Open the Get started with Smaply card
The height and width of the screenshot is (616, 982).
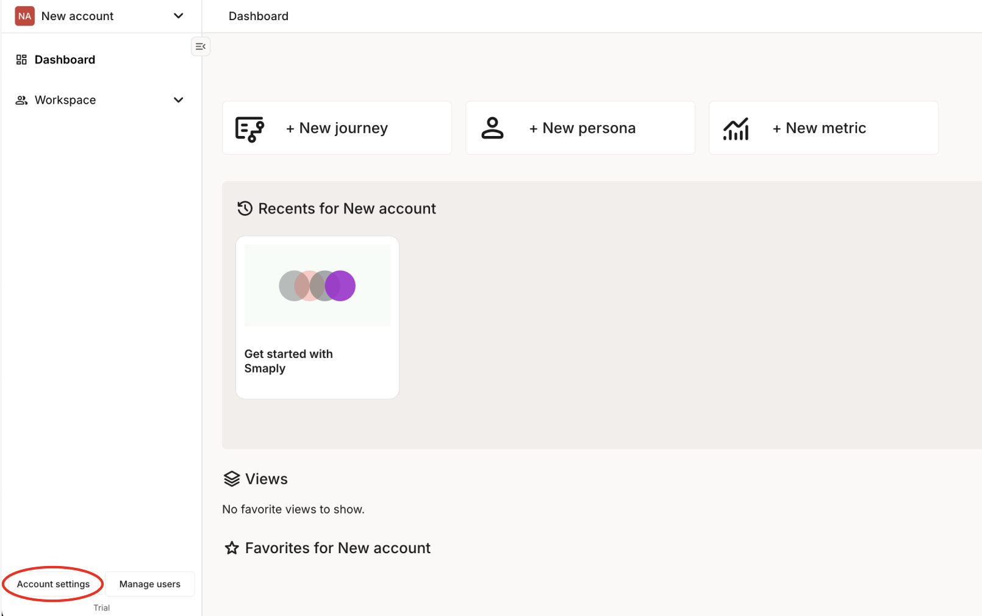point(317,317)
